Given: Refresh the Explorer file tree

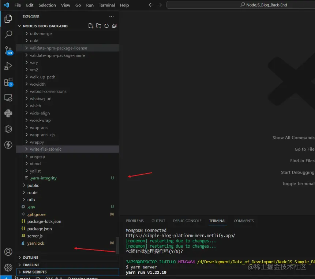Looking at the screenshot, I should click(x=106, y=26).
